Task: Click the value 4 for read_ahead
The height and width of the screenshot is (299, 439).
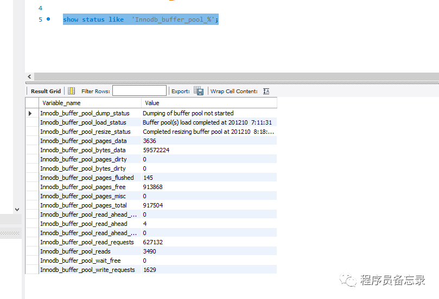Action: coord(145,224)
